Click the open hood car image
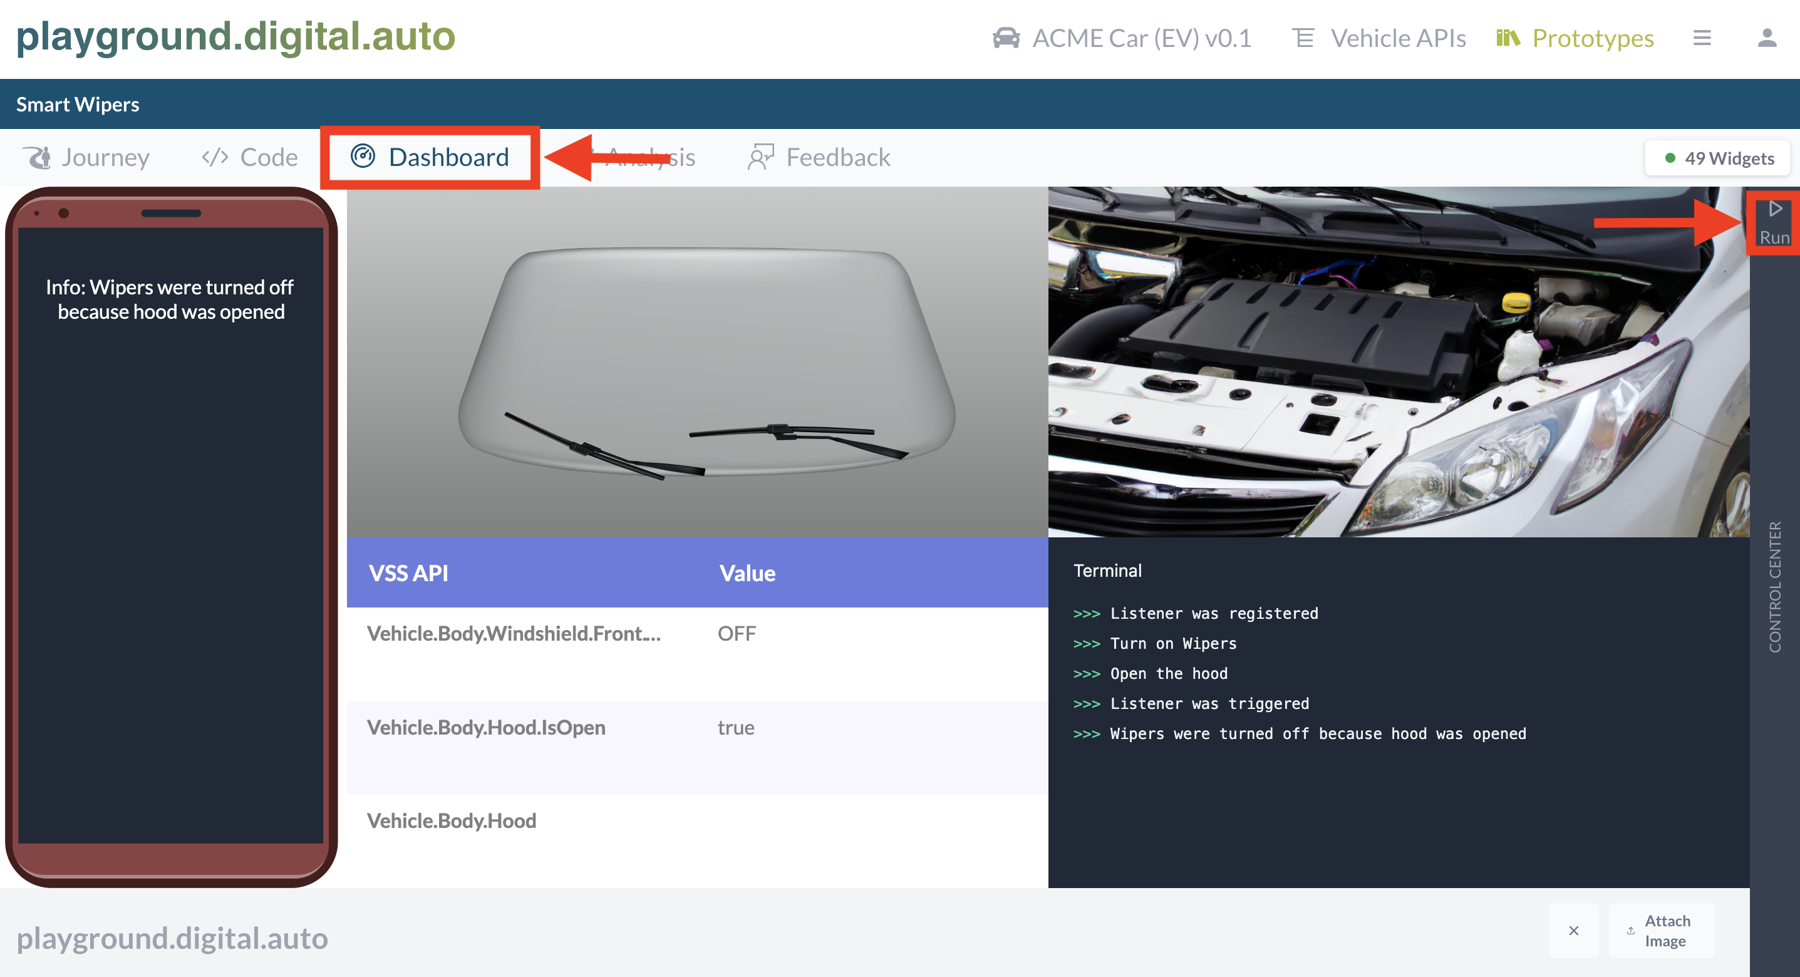 point(1398,362)
